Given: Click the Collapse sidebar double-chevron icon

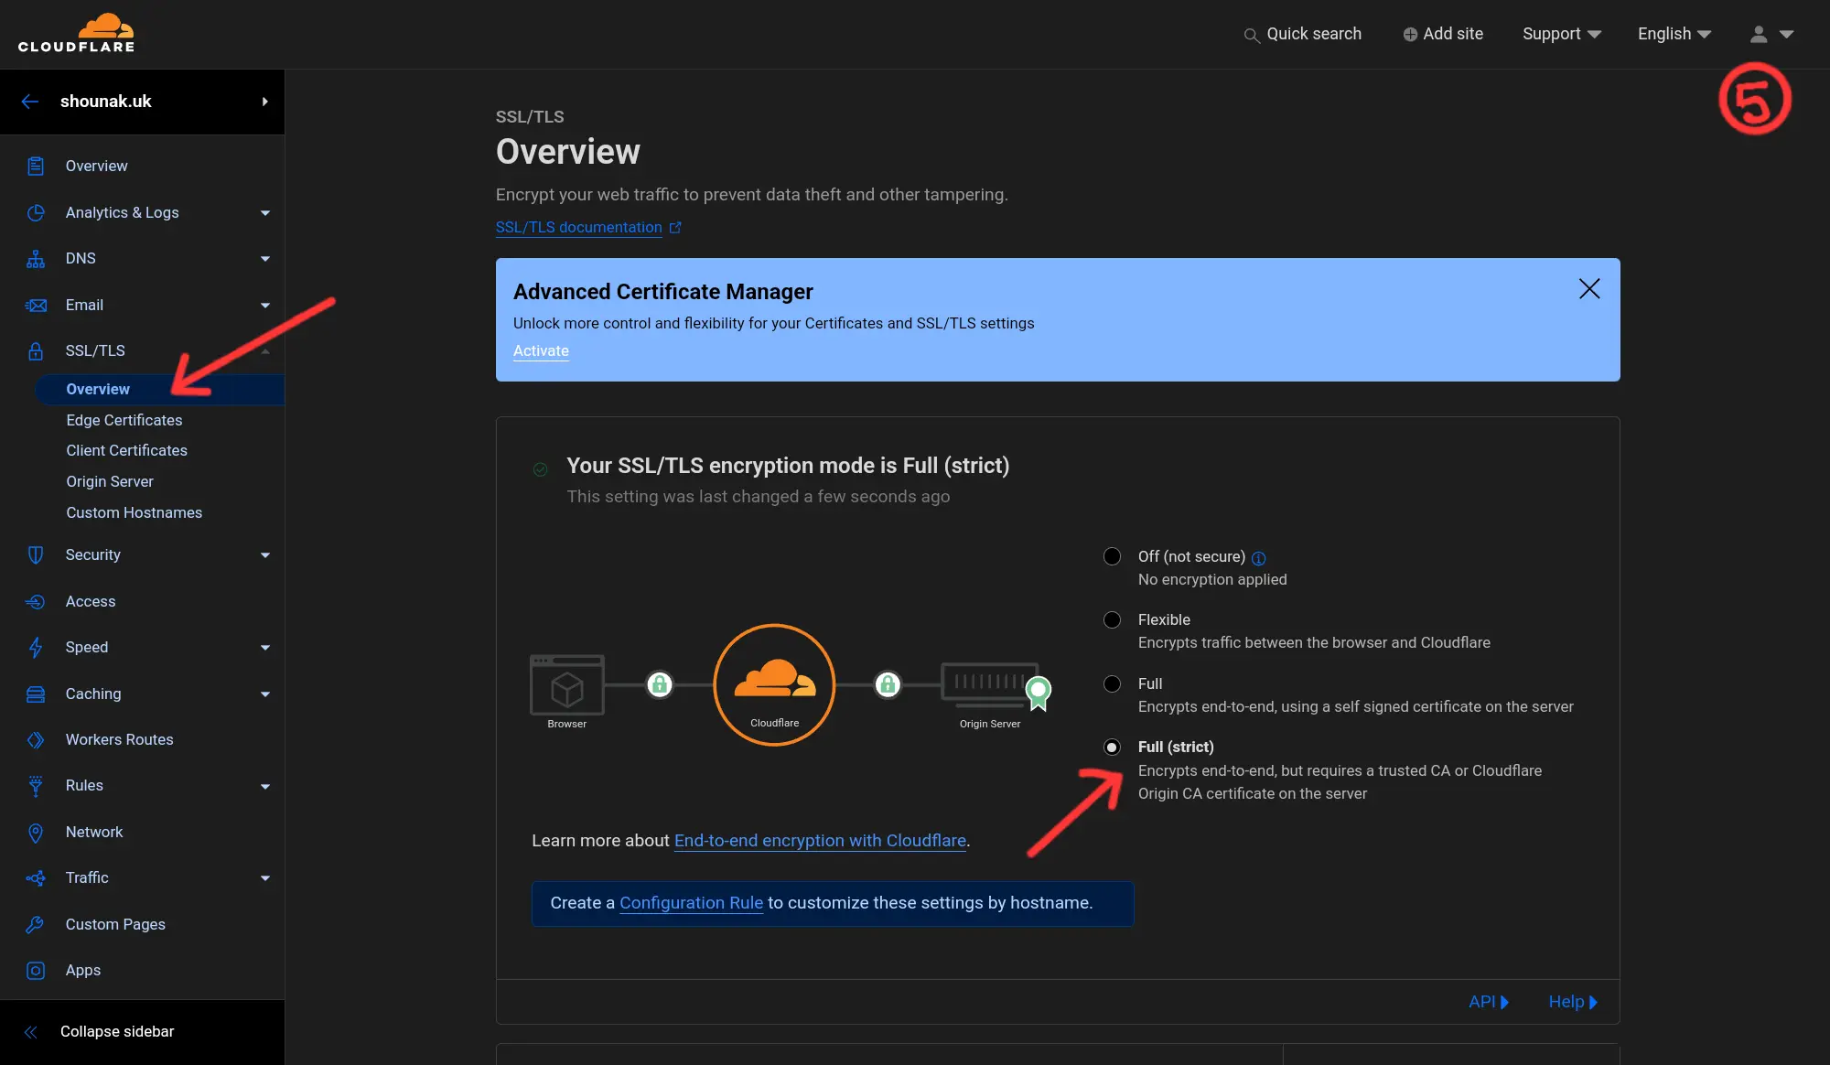Looking at the screenshot, I should [30, 1032].
